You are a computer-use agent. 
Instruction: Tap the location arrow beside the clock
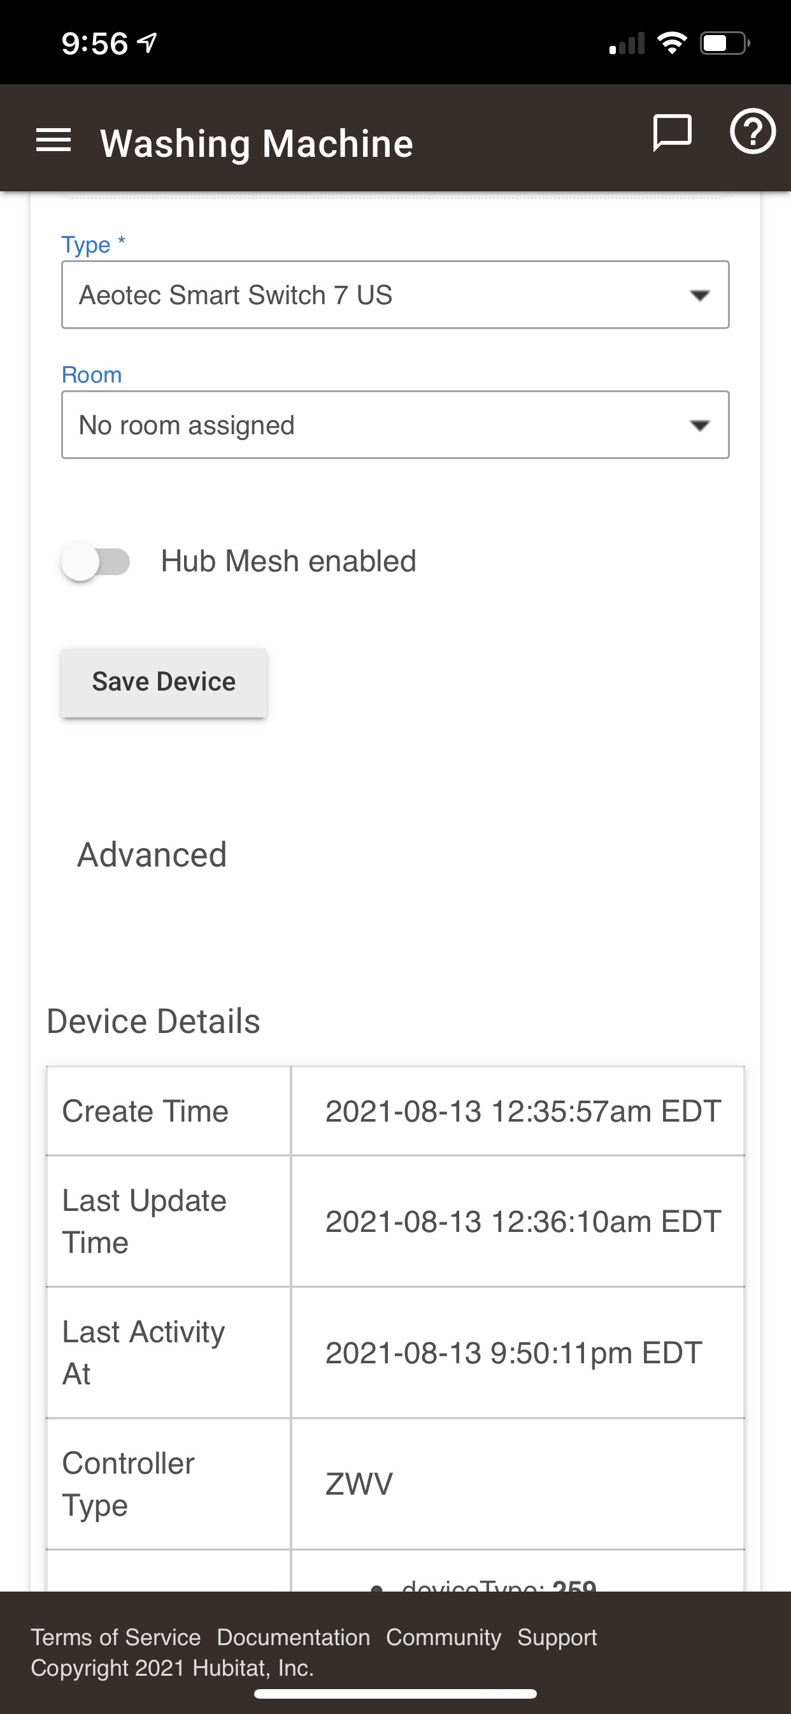tap(147, 43)
